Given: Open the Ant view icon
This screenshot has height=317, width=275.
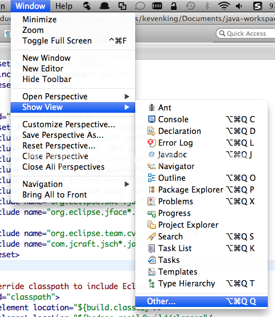Looking at the screenshot, I should pos(151,108).
